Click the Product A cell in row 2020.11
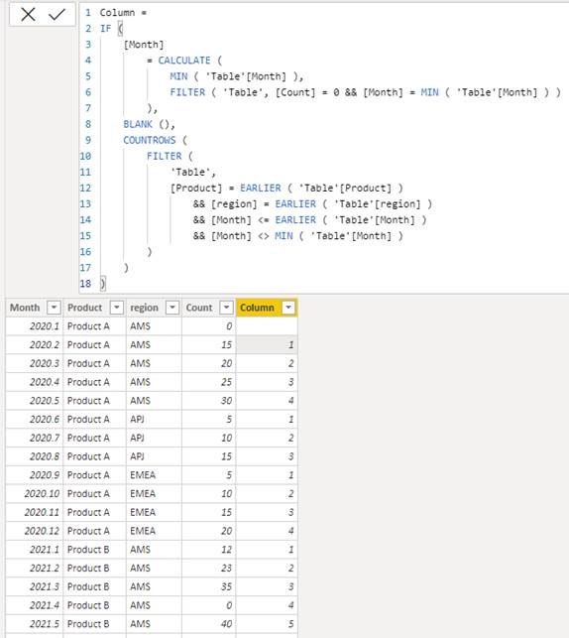The height and width of the screenshot is (638, 569). coord(95,512)
